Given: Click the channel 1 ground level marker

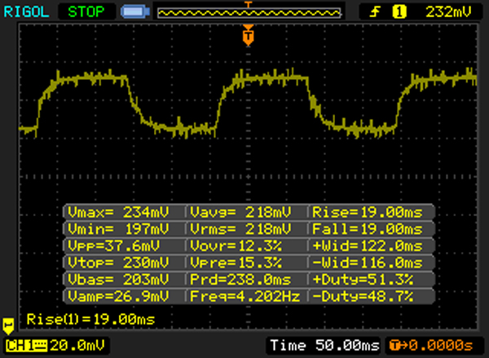Looking at the screenshot, I should 8,326.
